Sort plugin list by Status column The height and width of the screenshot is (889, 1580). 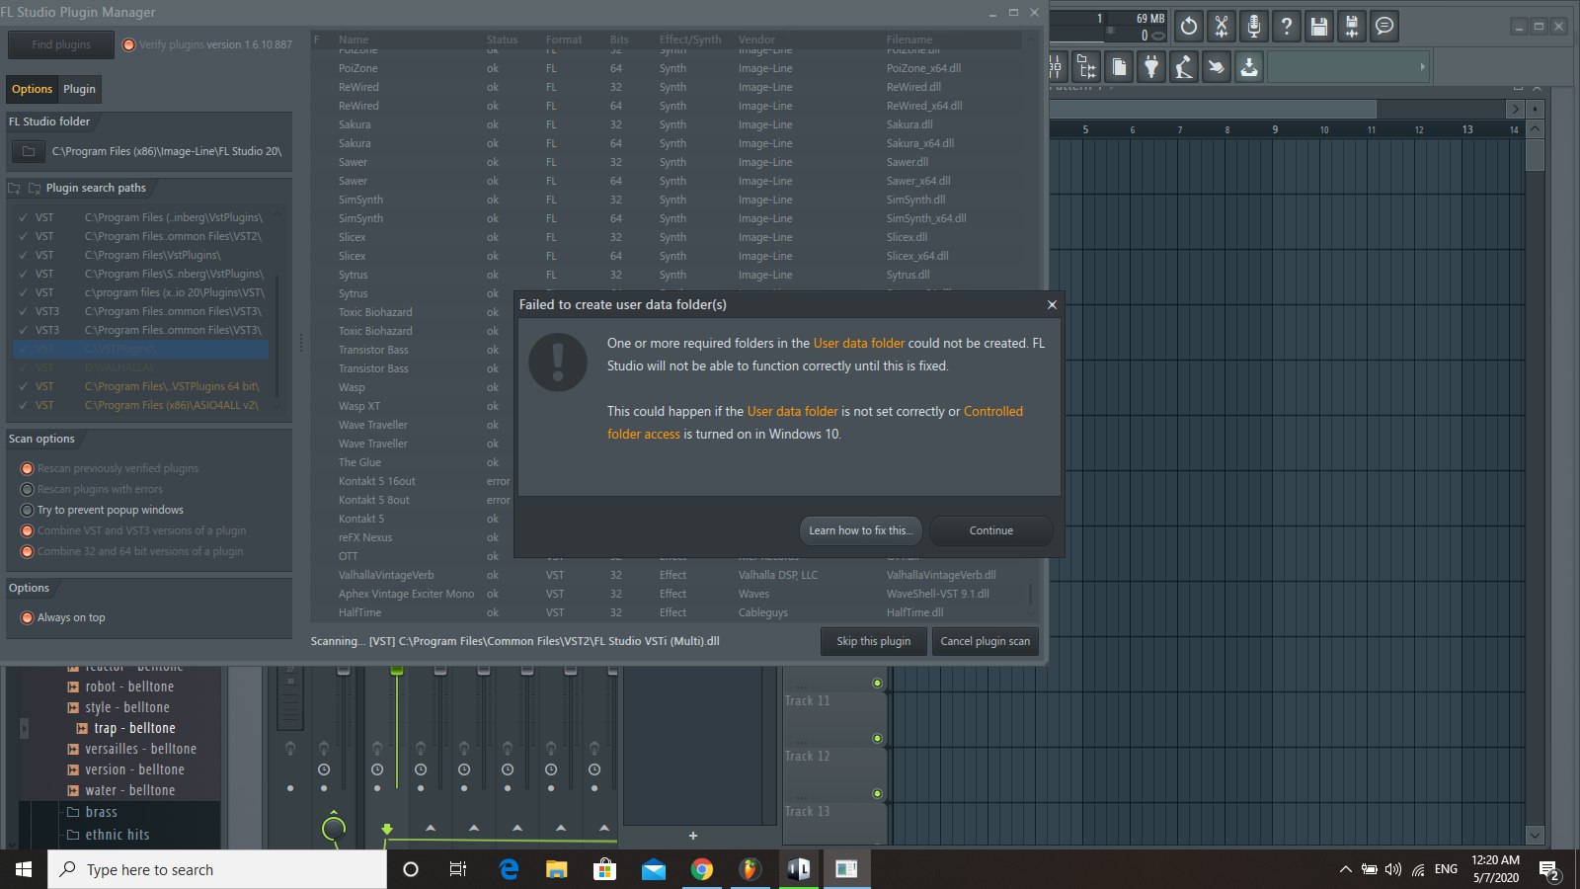502,40
